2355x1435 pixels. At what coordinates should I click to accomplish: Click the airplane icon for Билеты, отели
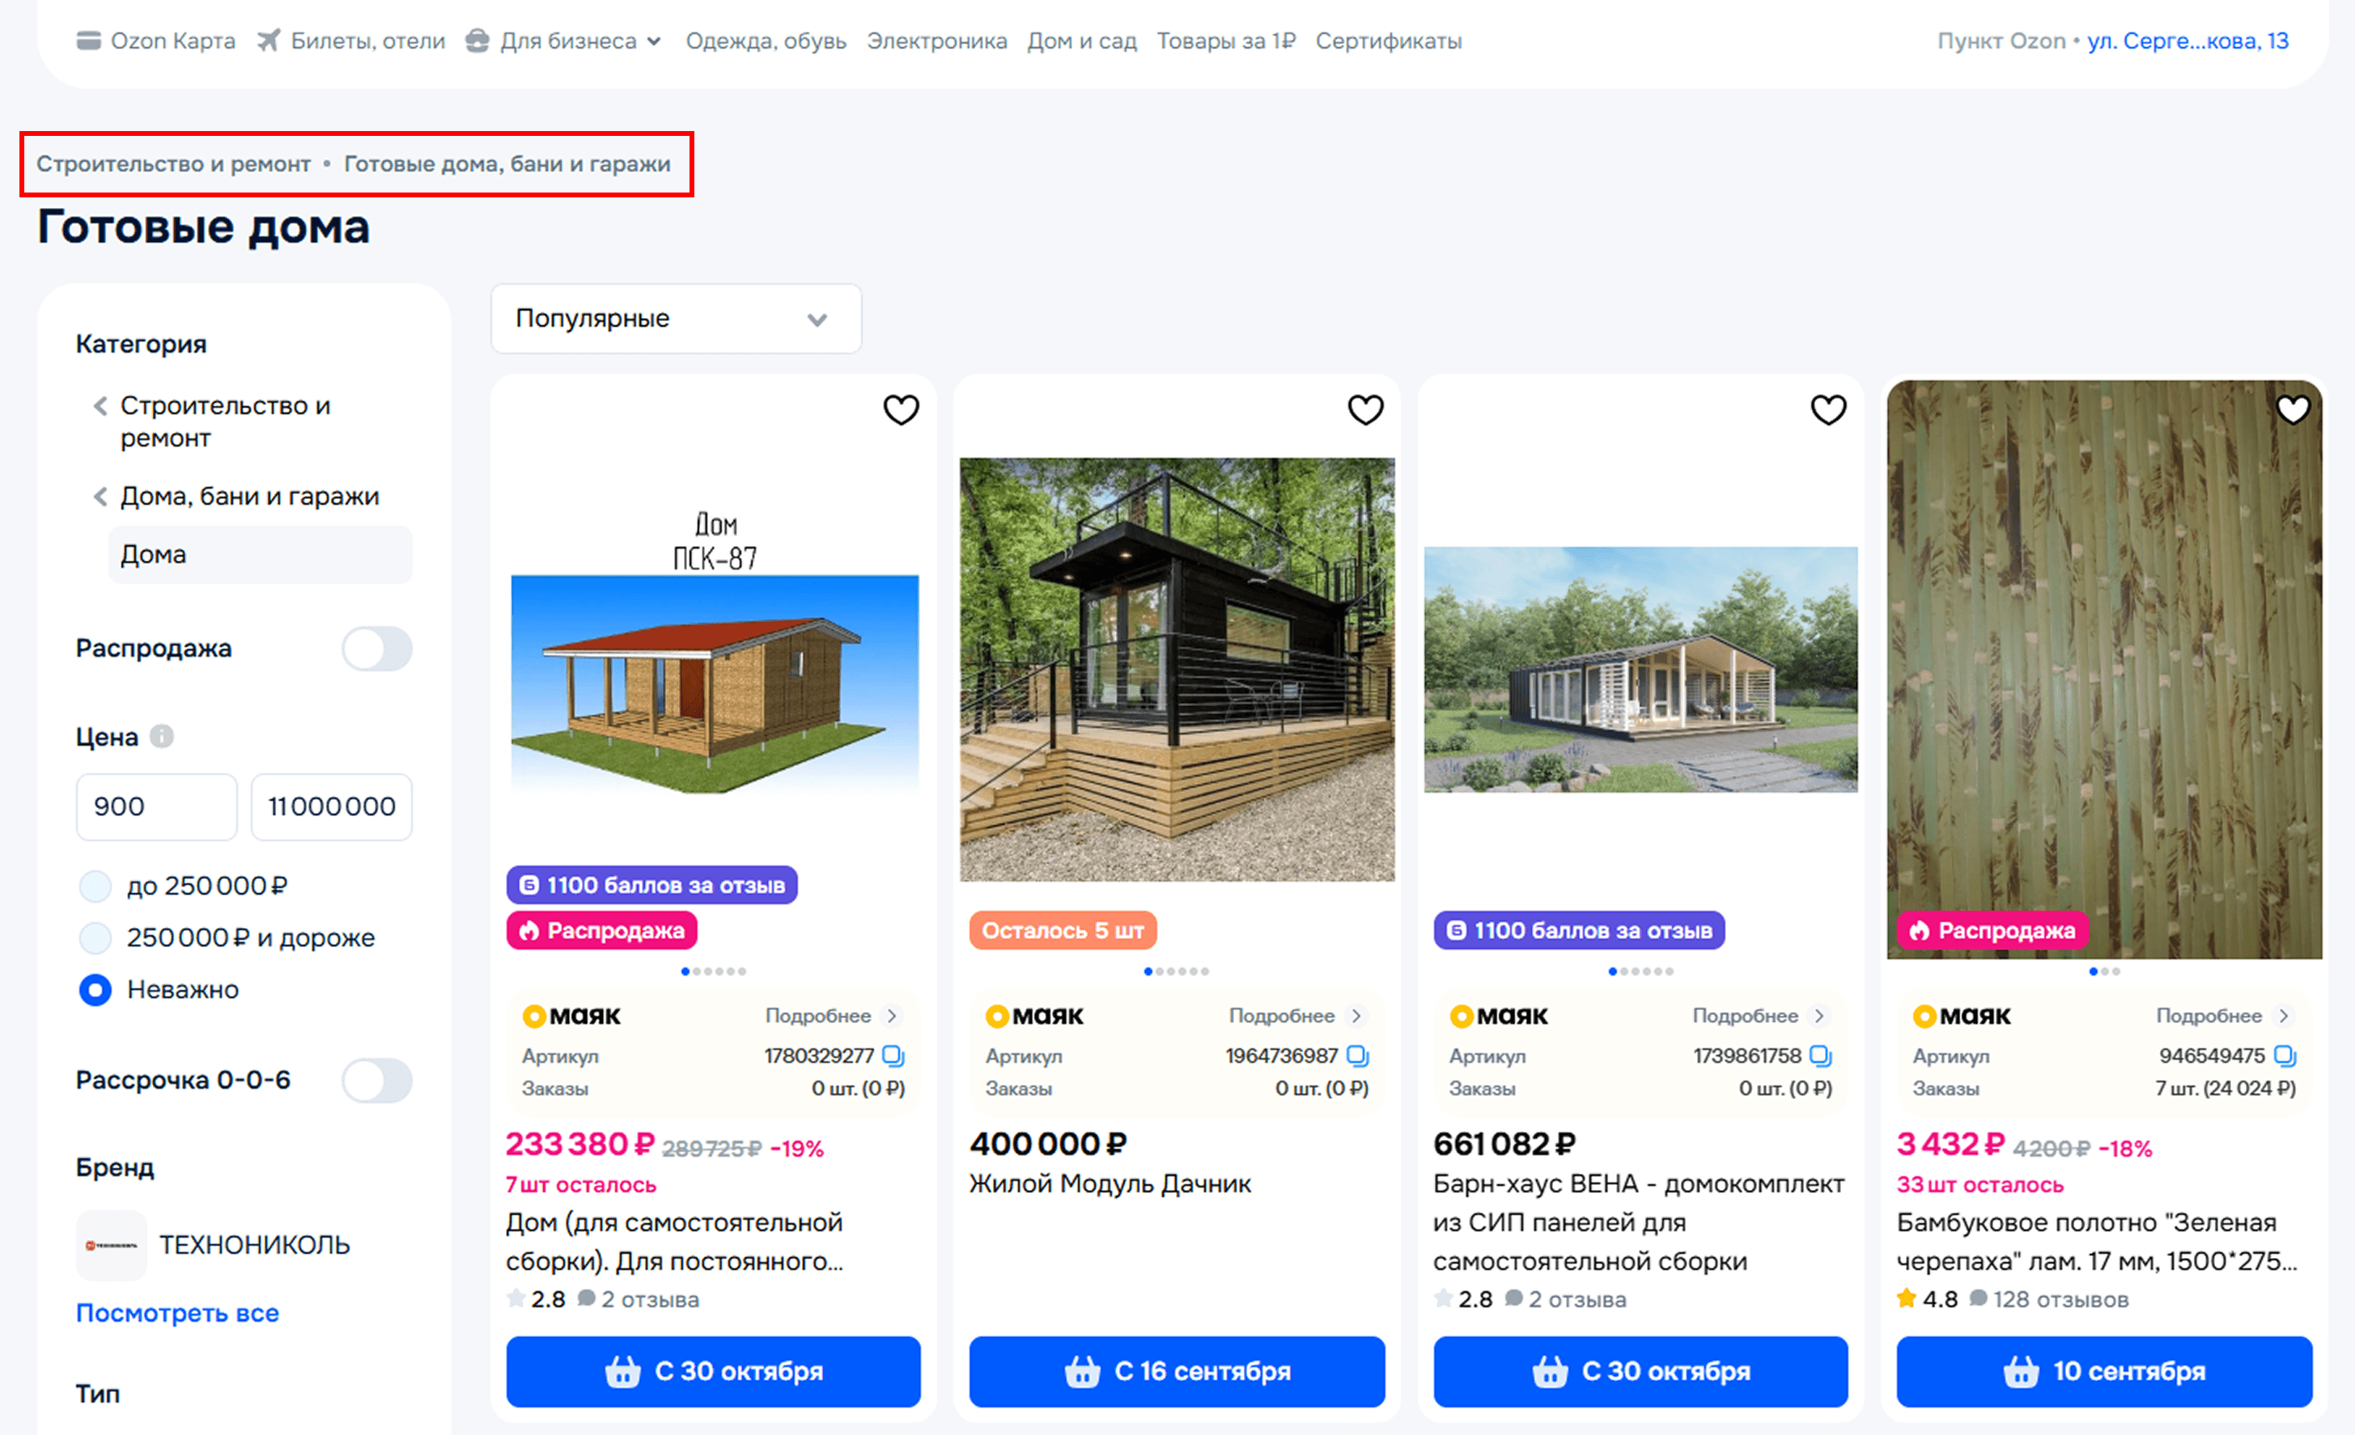point(269,41)
